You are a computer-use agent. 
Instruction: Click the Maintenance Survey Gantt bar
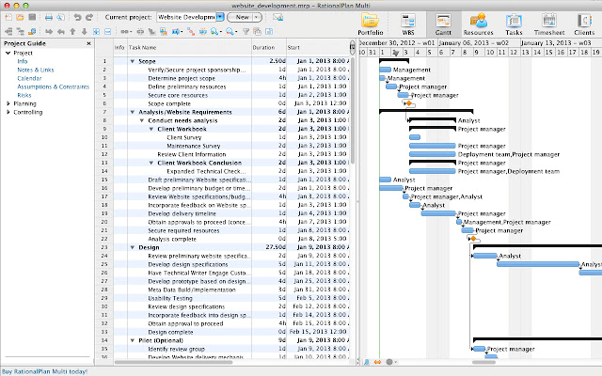click(433, 146)
